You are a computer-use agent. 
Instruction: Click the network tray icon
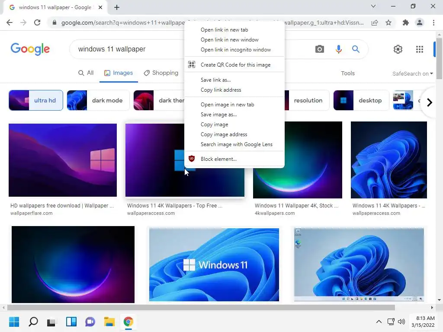(x=391, y=322)
